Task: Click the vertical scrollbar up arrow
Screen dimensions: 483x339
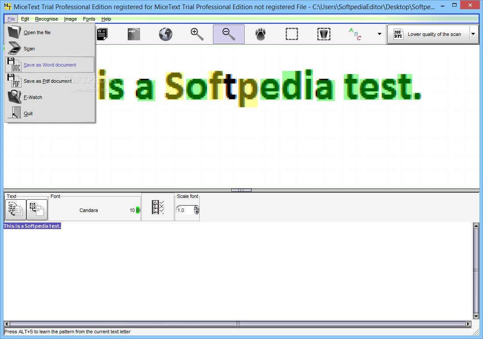Action: tap(476, 226)
